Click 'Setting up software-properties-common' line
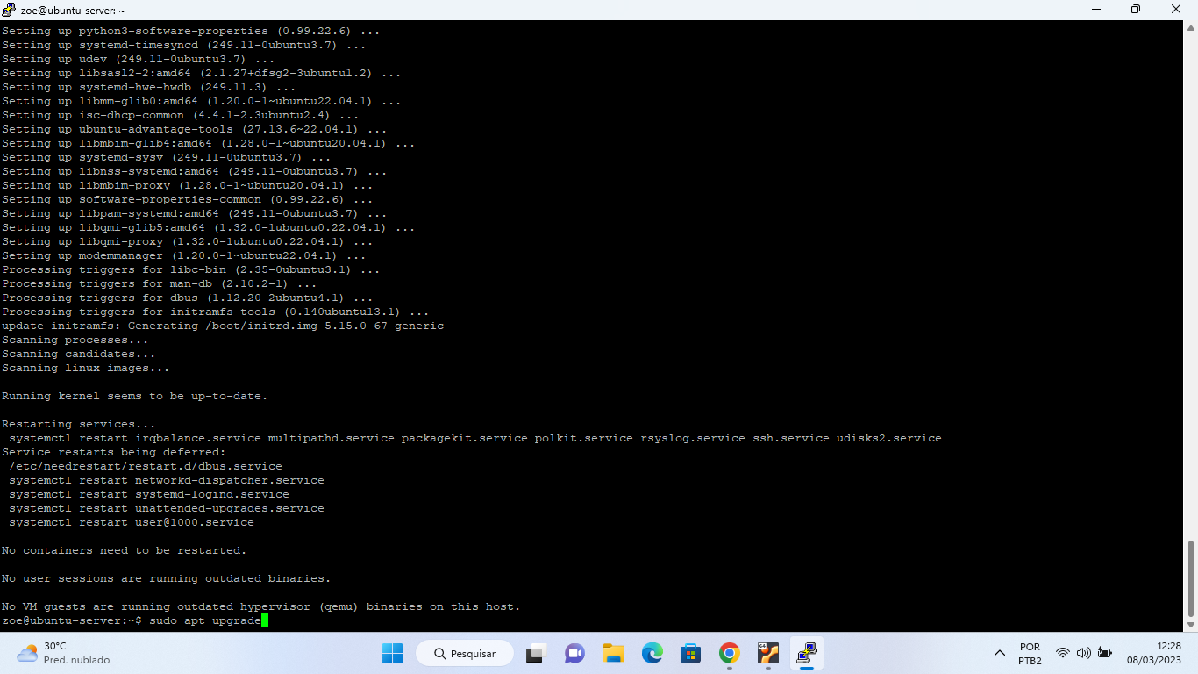The width and height of the screenshot is (1198, 674). [x=188, y=199]
